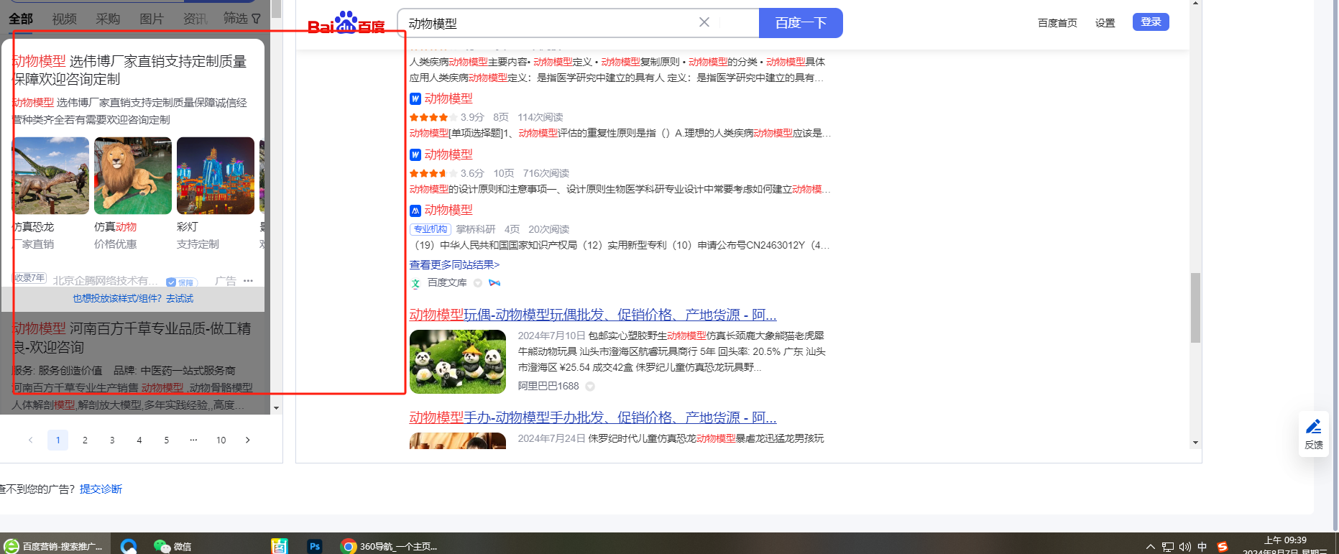
Task: Click the grey badge icon after 阿里巴巴1688
Action: (x=590, y=387)
